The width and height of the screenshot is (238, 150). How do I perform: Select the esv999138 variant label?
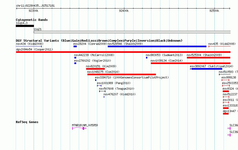click(229, 77)
